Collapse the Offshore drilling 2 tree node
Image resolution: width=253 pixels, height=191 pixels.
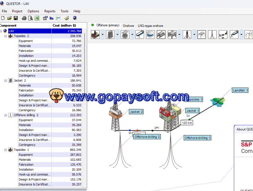tap(6, 115)
